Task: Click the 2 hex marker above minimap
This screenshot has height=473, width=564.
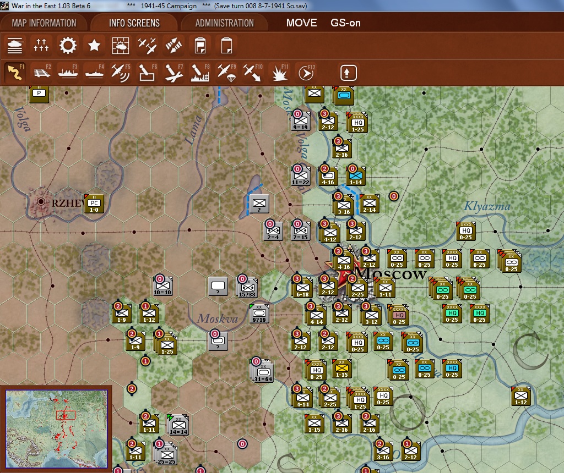Action: pyautogui.click(x=132, y=389)
